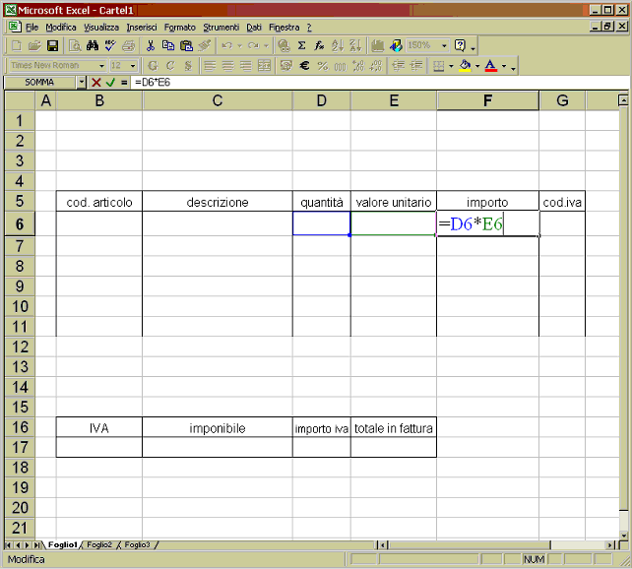This screenshot has width=632, height=569.
Task: Click the vertical scrollbar down arrow
Action: click(x=624, y=536)
